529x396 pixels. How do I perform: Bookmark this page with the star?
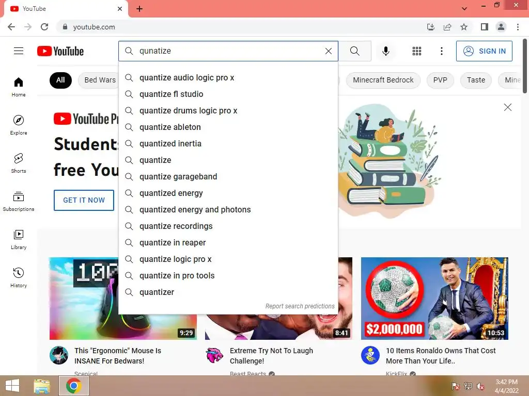coord(464,27)
